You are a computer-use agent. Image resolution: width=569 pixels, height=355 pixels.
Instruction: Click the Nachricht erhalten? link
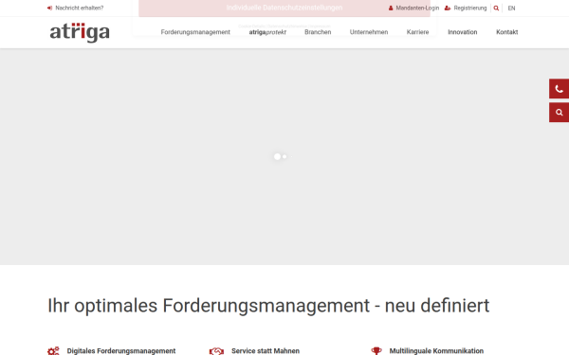point(79,8)
